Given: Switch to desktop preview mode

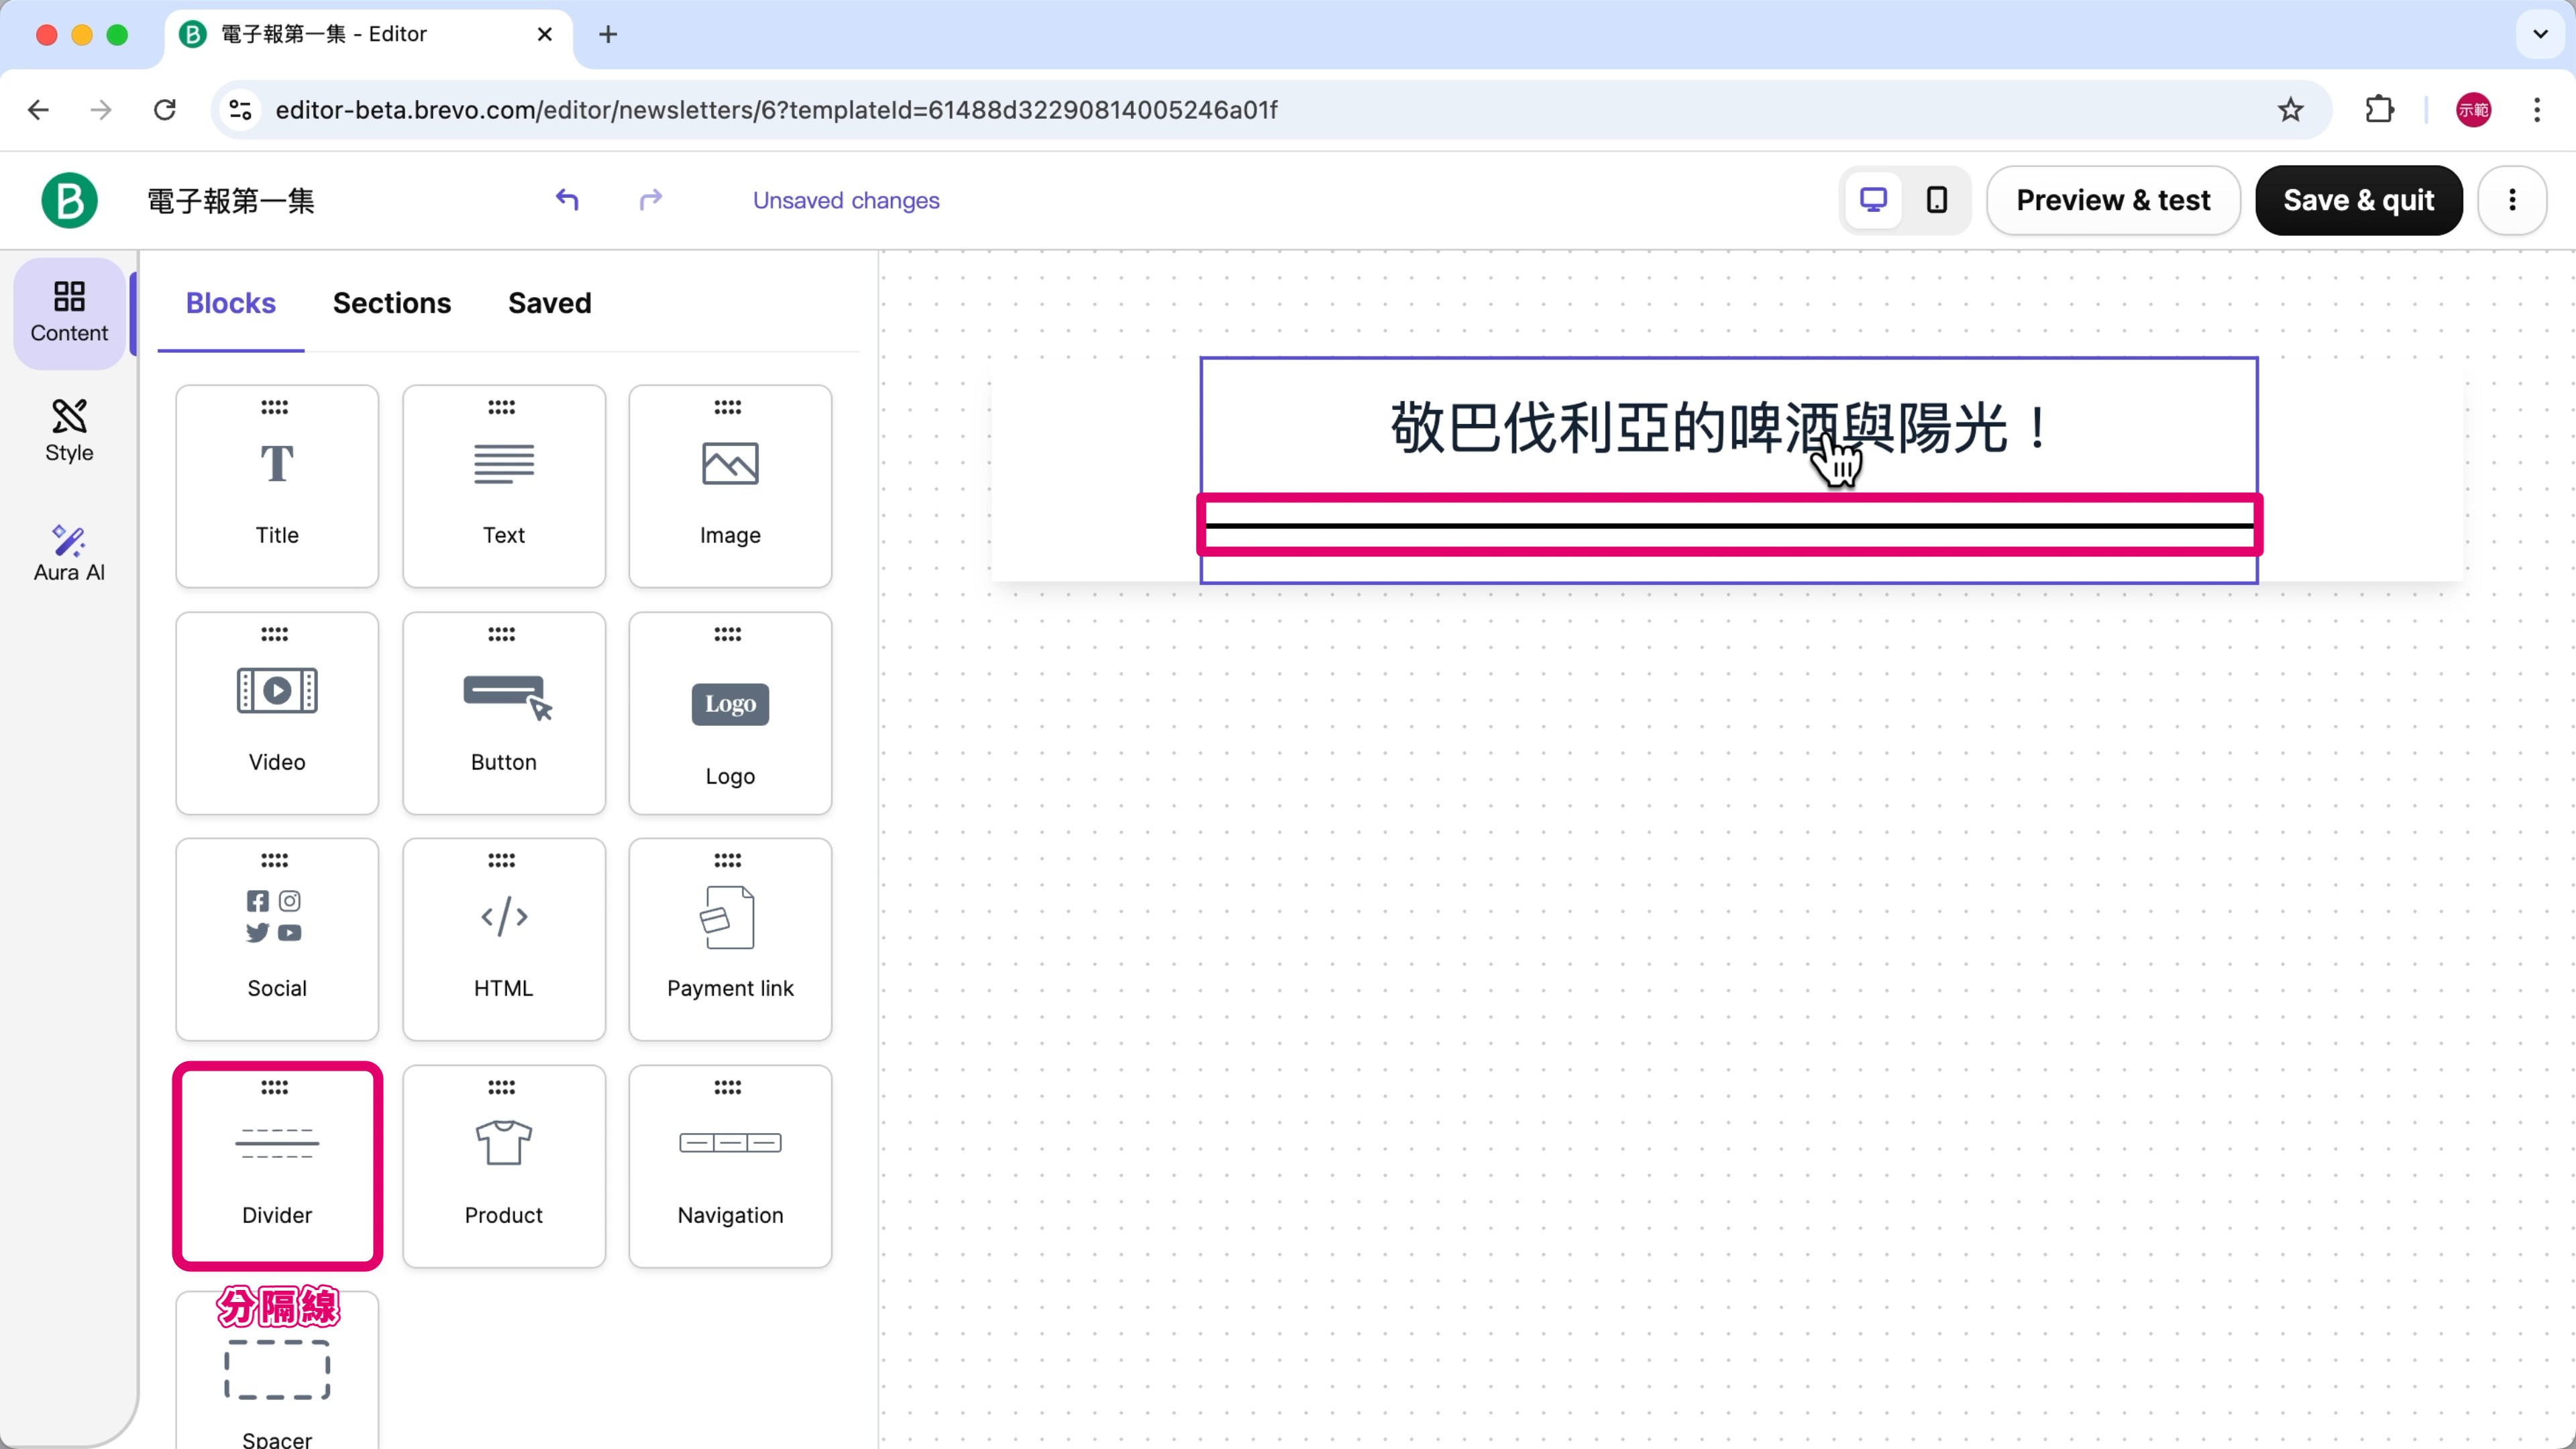Looking at the screenshot, I should [x=1872, y=200].
